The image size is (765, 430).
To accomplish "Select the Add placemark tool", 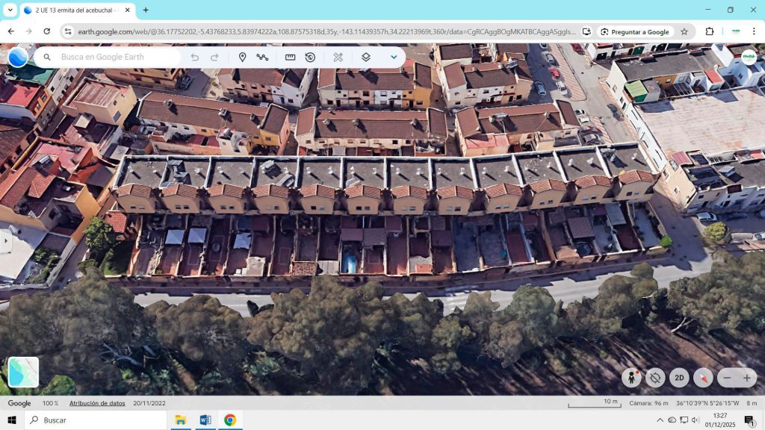I will click(x=241, y=57).
